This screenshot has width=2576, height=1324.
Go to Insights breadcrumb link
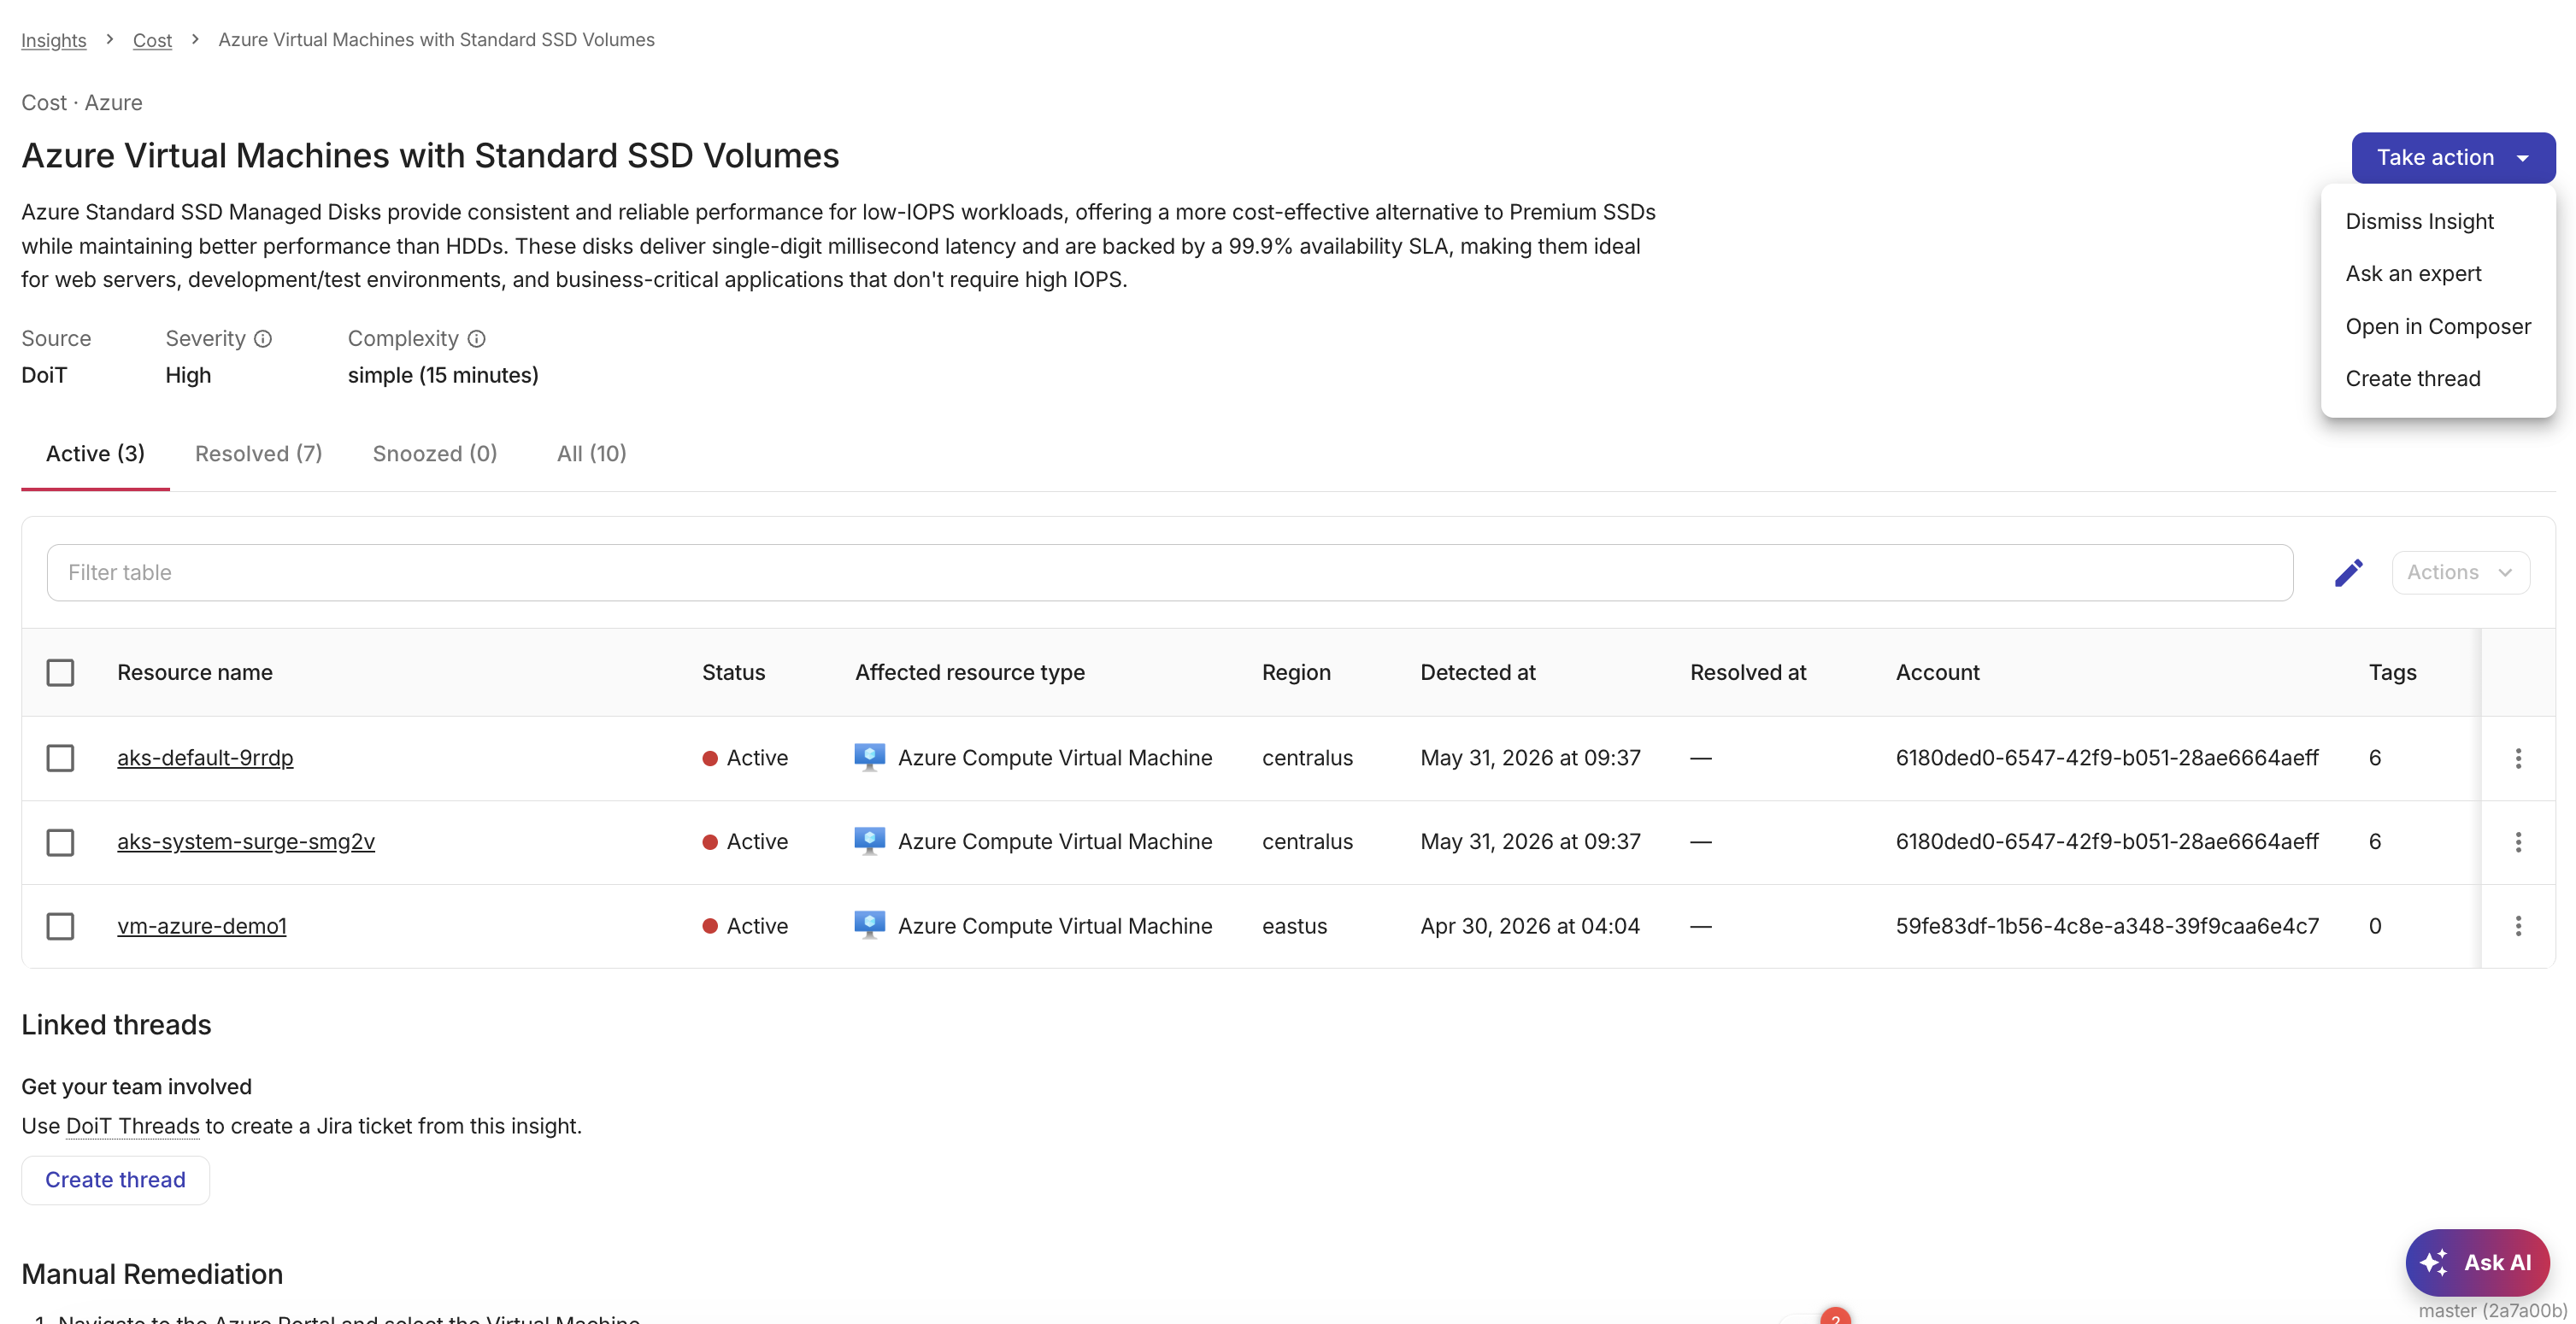[53, 40]
